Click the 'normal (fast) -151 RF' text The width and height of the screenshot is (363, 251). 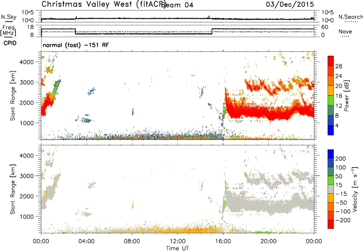pos(76,45)
